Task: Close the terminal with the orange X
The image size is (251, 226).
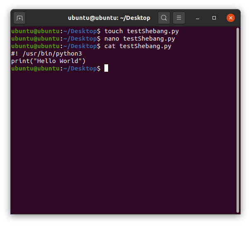Action: click(x=231, y=18)
